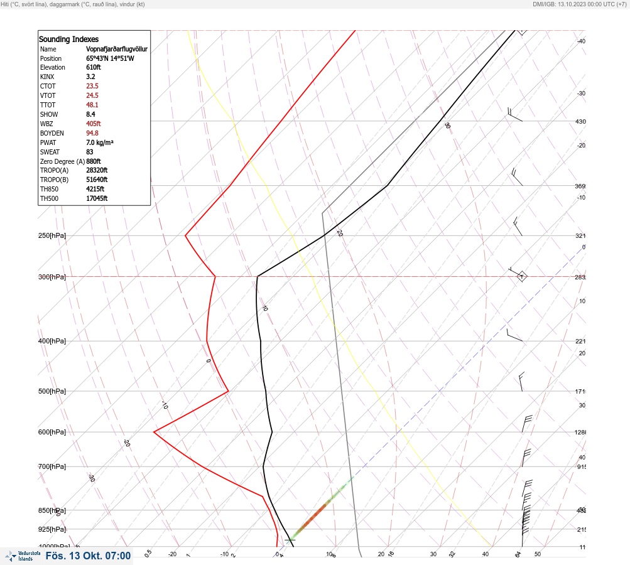Click SWEAT value 83
The image size is (630, 565).
[90, 152]
